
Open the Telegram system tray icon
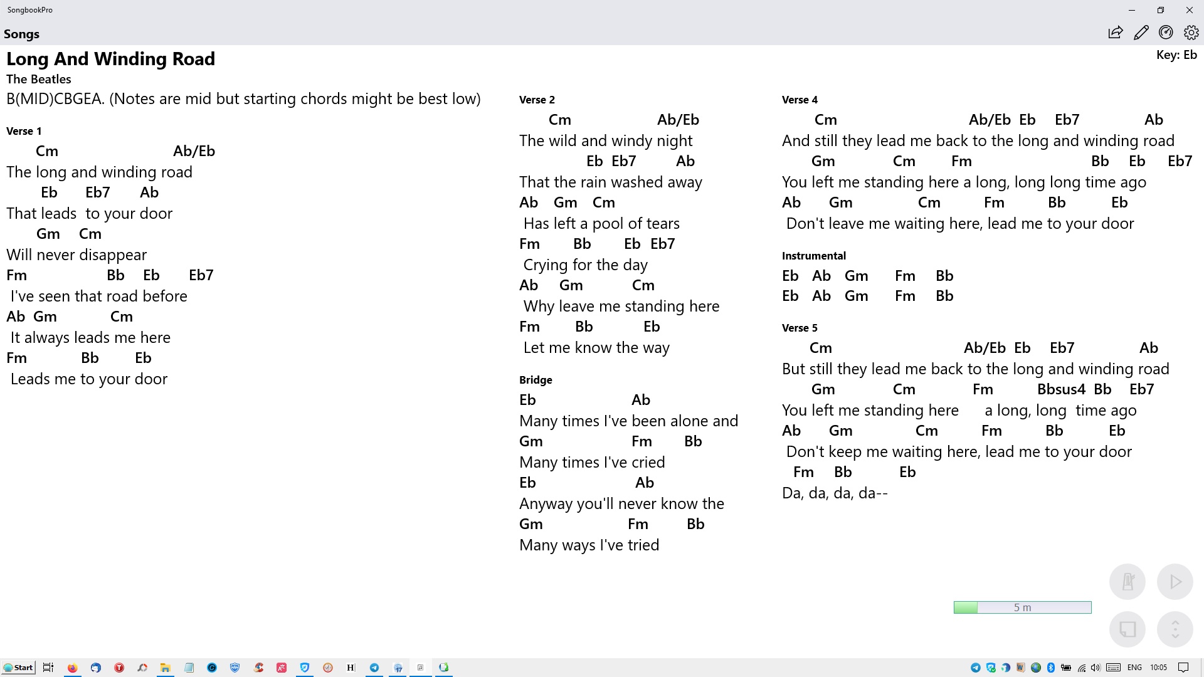(x=976, y=668)
